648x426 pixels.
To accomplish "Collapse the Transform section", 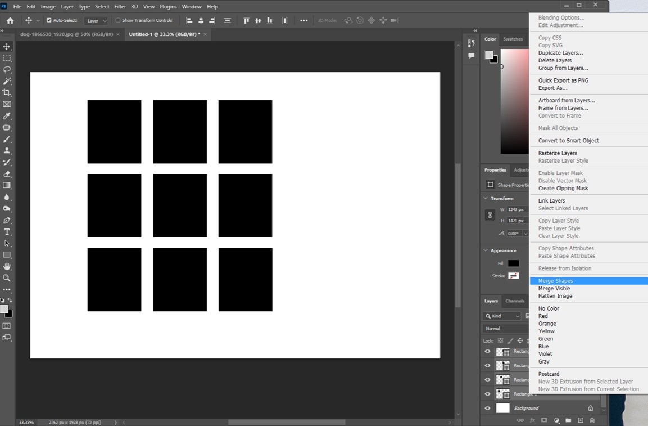I will (x=486, y=198).
